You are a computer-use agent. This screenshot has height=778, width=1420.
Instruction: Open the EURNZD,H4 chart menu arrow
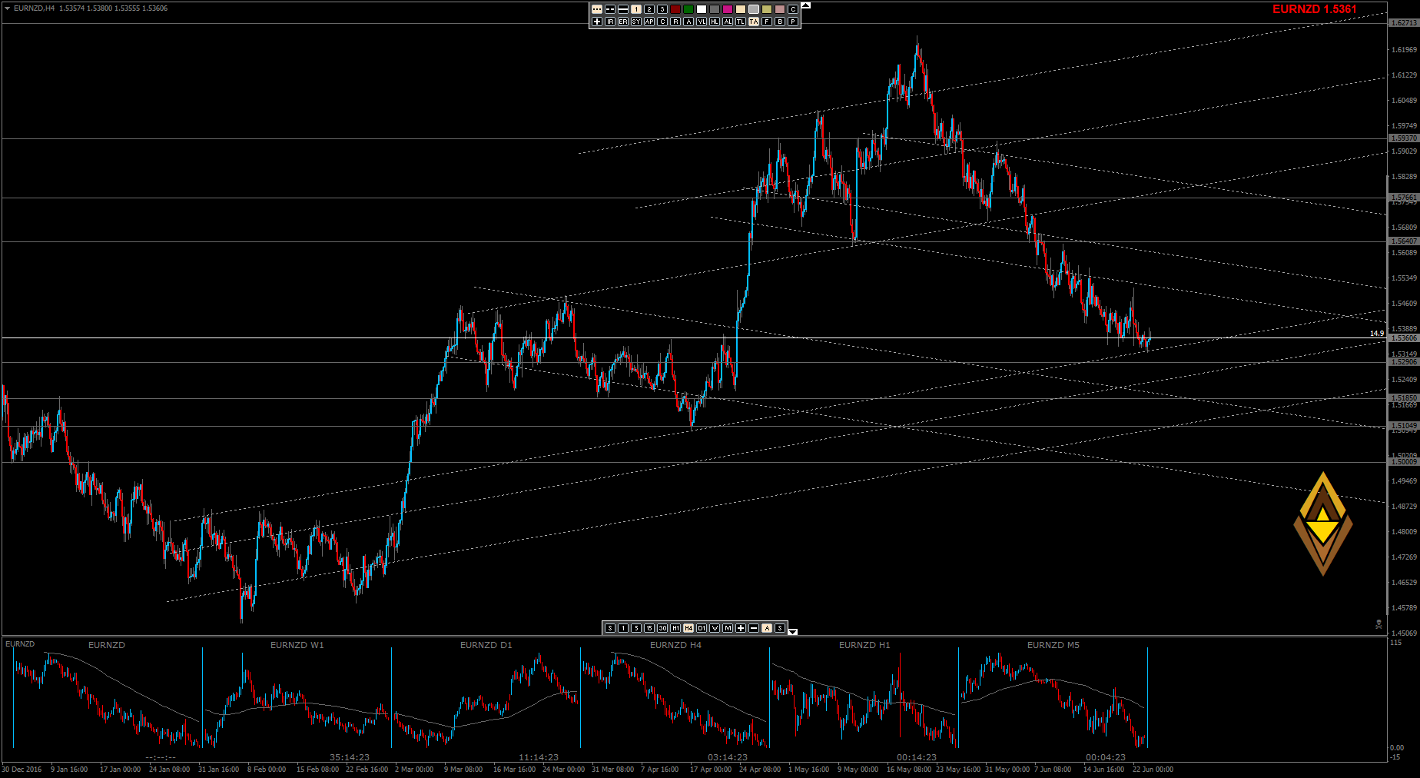click(7, 8)
